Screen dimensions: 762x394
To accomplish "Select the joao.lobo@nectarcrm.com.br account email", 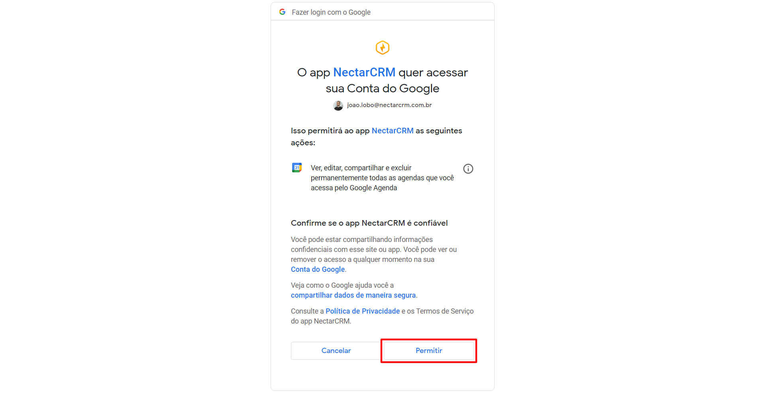I will (389, 105).
